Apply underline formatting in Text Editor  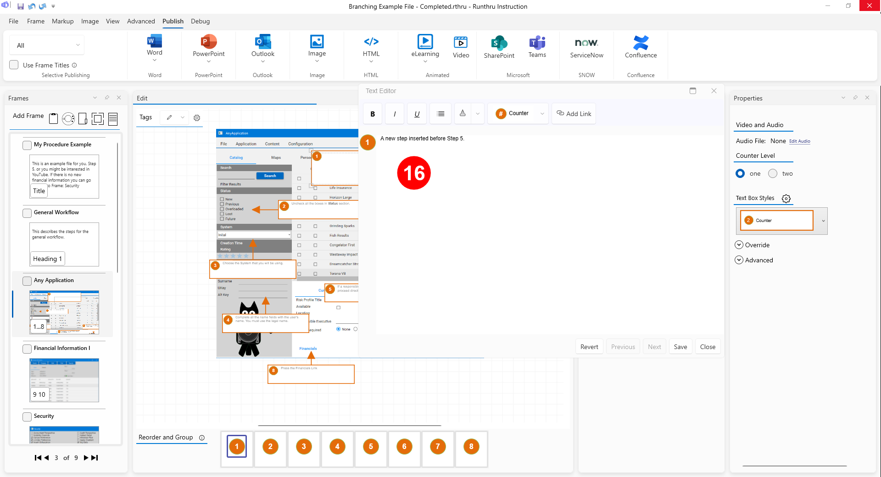pos(417,114)
